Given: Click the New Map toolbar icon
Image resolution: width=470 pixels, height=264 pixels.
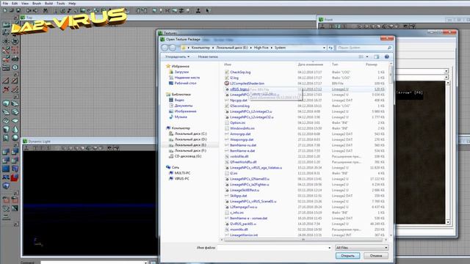Looking at the screenshot, I should [x=5, y=10].
